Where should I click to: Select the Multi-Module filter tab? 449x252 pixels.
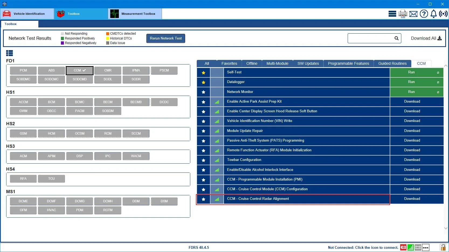point(277,64)
